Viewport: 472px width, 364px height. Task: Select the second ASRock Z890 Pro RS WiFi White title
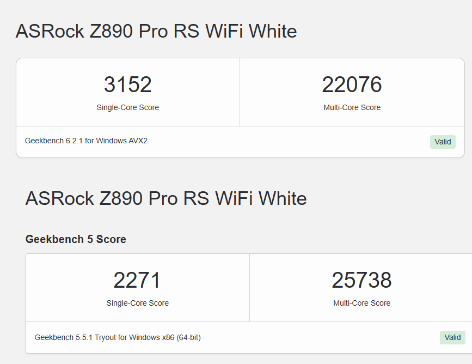click(166, 198)
